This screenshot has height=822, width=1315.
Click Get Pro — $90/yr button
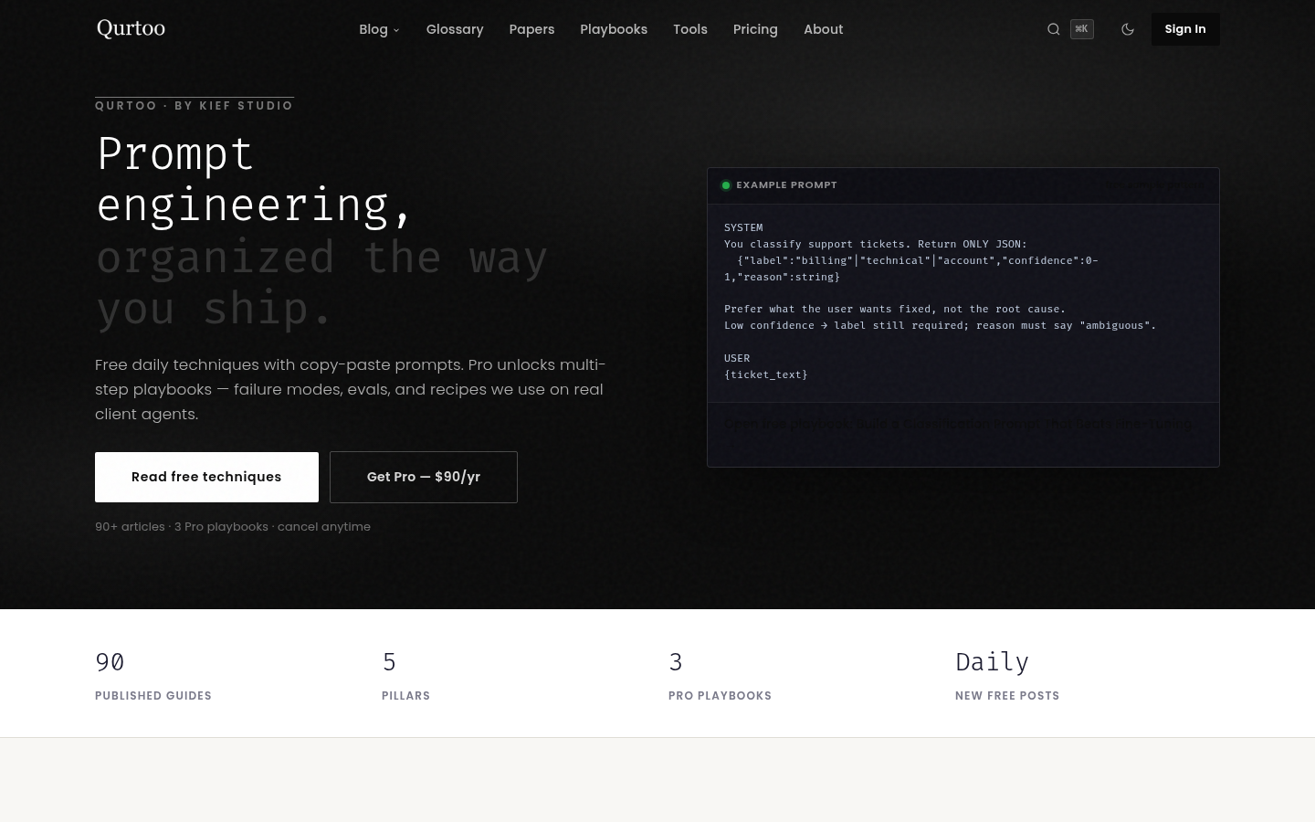(x=424, y=477)
